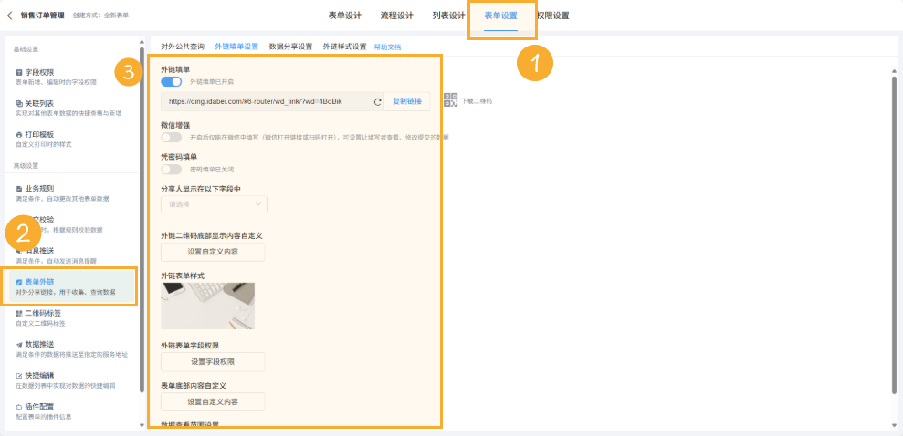The height and width of the screenshot is (436, 903).
Task: Click the 表单外链 sidebar icon
Action: (19, 283)
